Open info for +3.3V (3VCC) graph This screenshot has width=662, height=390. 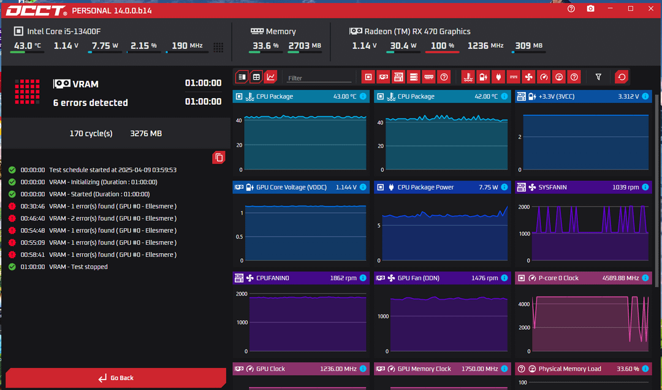[x=645, y=96]
